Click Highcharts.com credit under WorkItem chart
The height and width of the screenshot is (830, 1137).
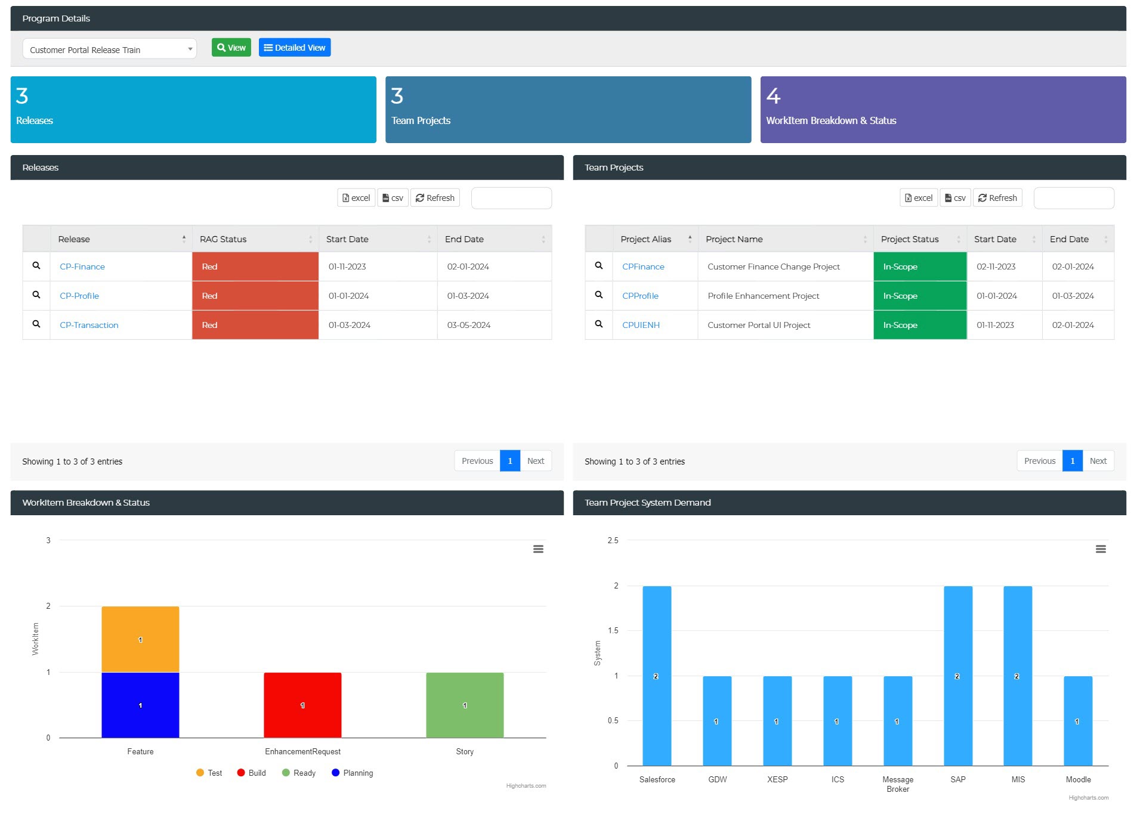[526, 786]
